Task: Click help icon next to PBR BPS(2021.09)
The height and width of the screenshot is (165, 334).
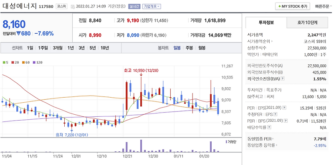Action: pos(286,121)
